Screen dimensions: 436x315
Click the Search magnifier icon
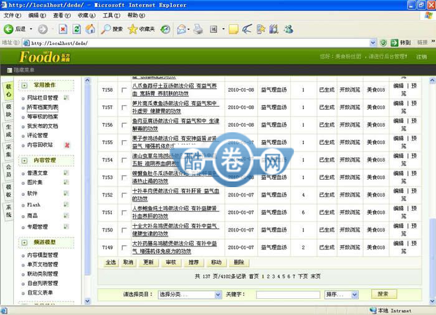[x=106, y=29]
